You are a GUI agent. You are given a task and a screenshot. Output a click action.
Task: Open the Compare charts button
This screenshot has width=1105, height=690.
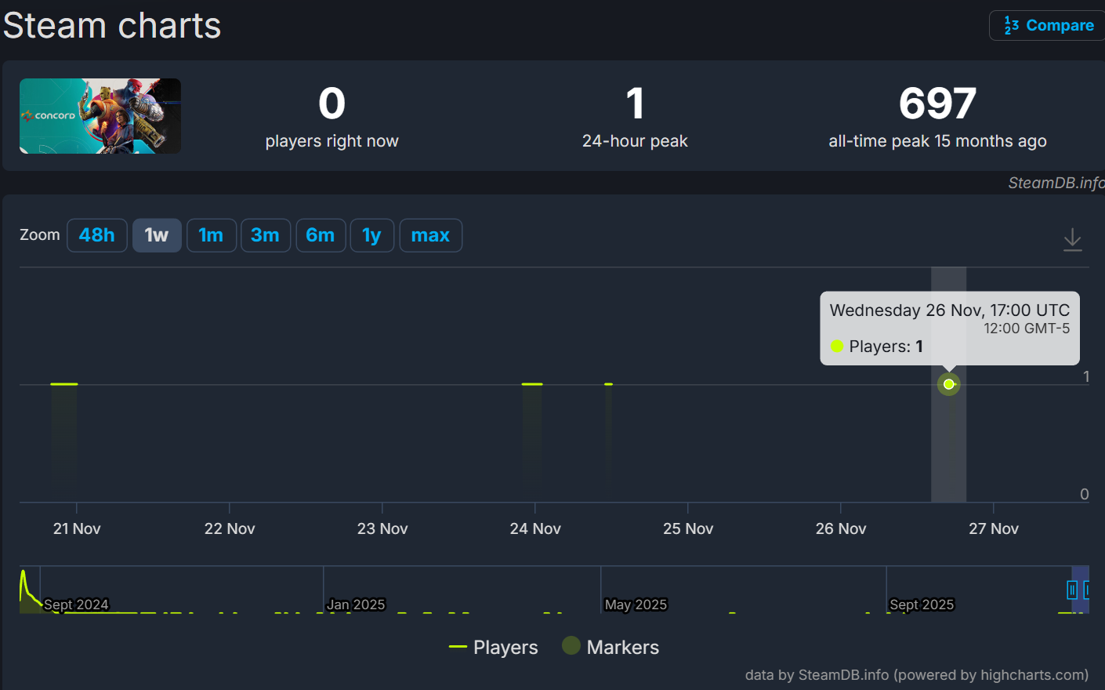coord(1048,26)
